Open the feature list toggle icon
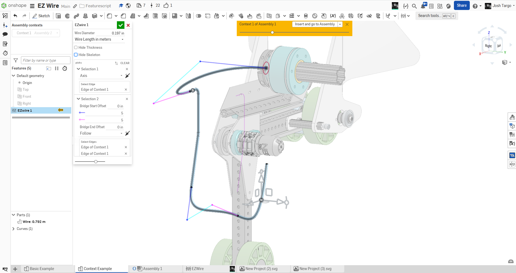The image size is (516, 273). (x=5, y=16)
